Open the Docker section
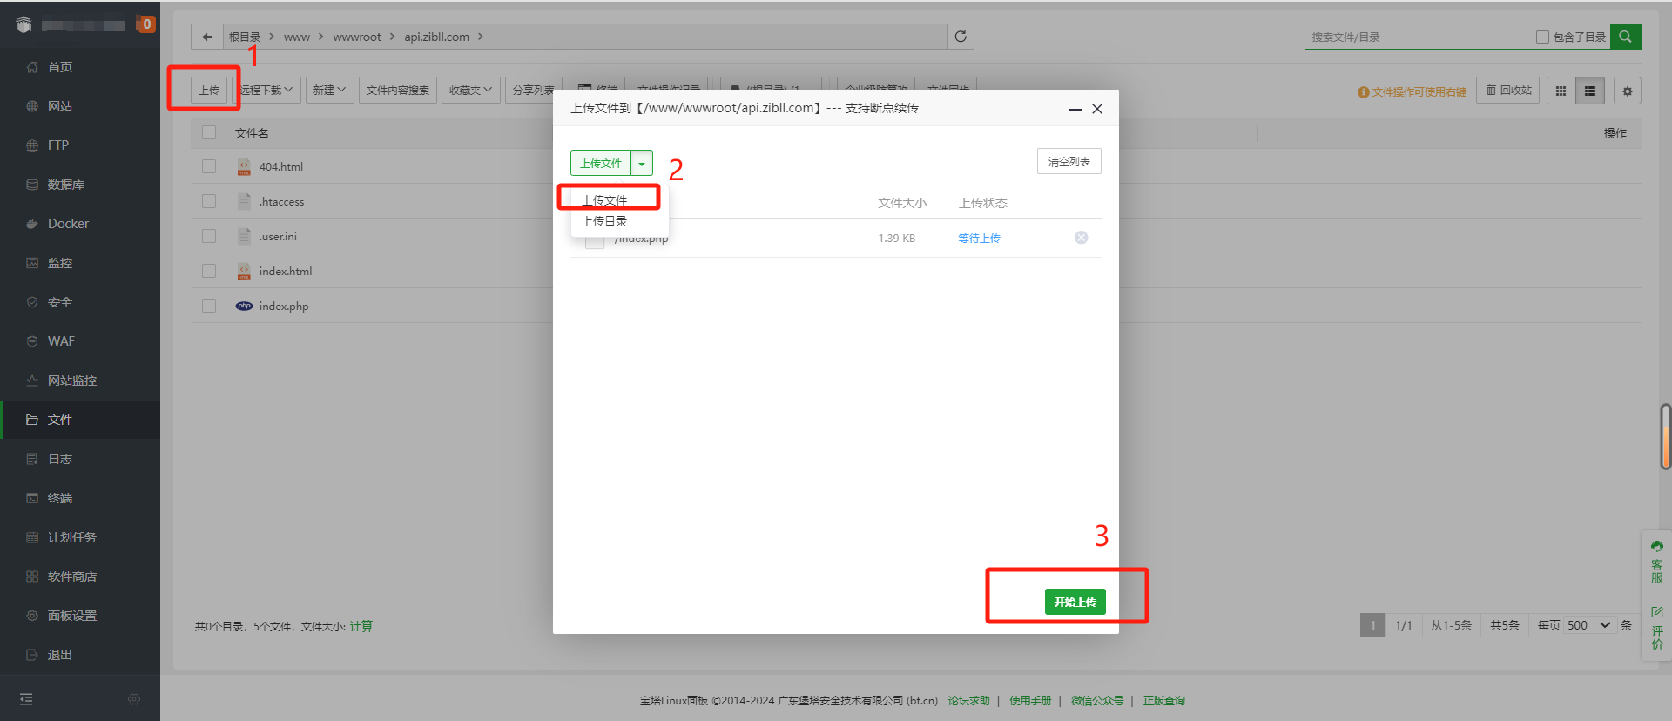 tap(68, 224)
